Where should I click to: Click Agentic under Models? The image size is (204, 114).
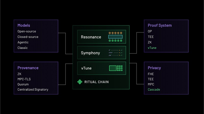[x=23, y=42]
